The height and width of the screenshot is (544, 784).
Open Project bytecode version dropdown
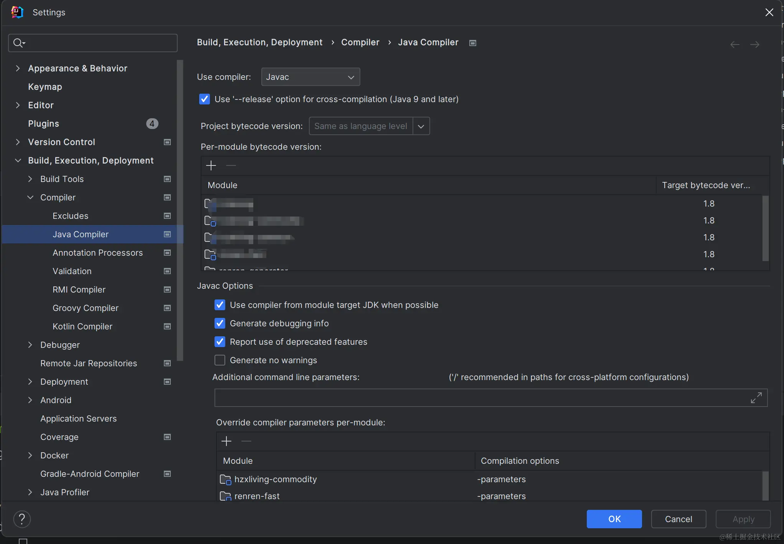pos(421,126)
